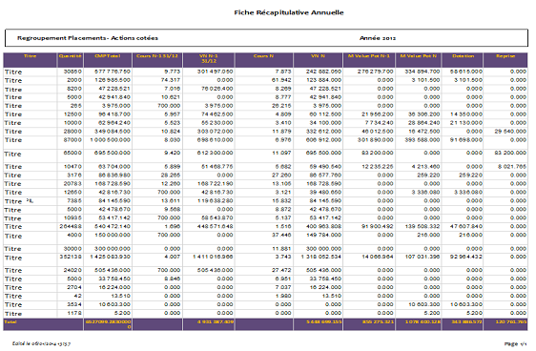536x351 pixels.
Task: Click the Titre column header
Action: (31, 56)
